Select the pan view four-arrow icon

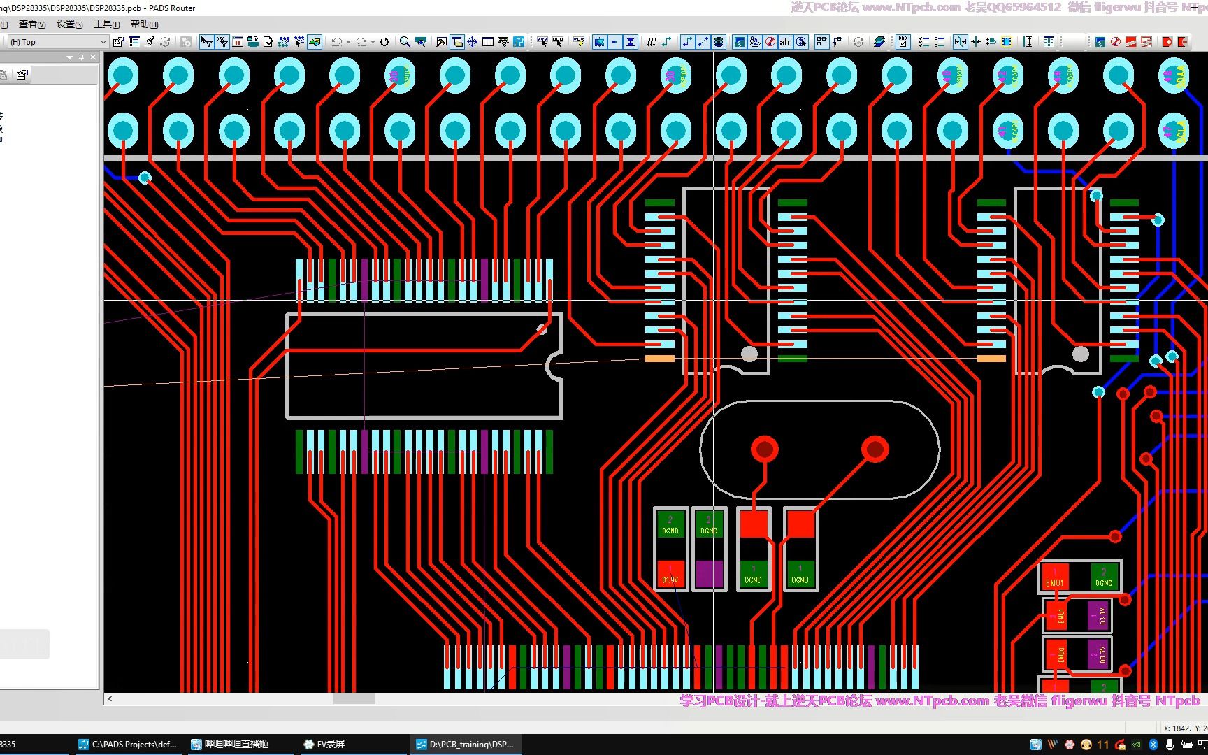click(472, 42)
